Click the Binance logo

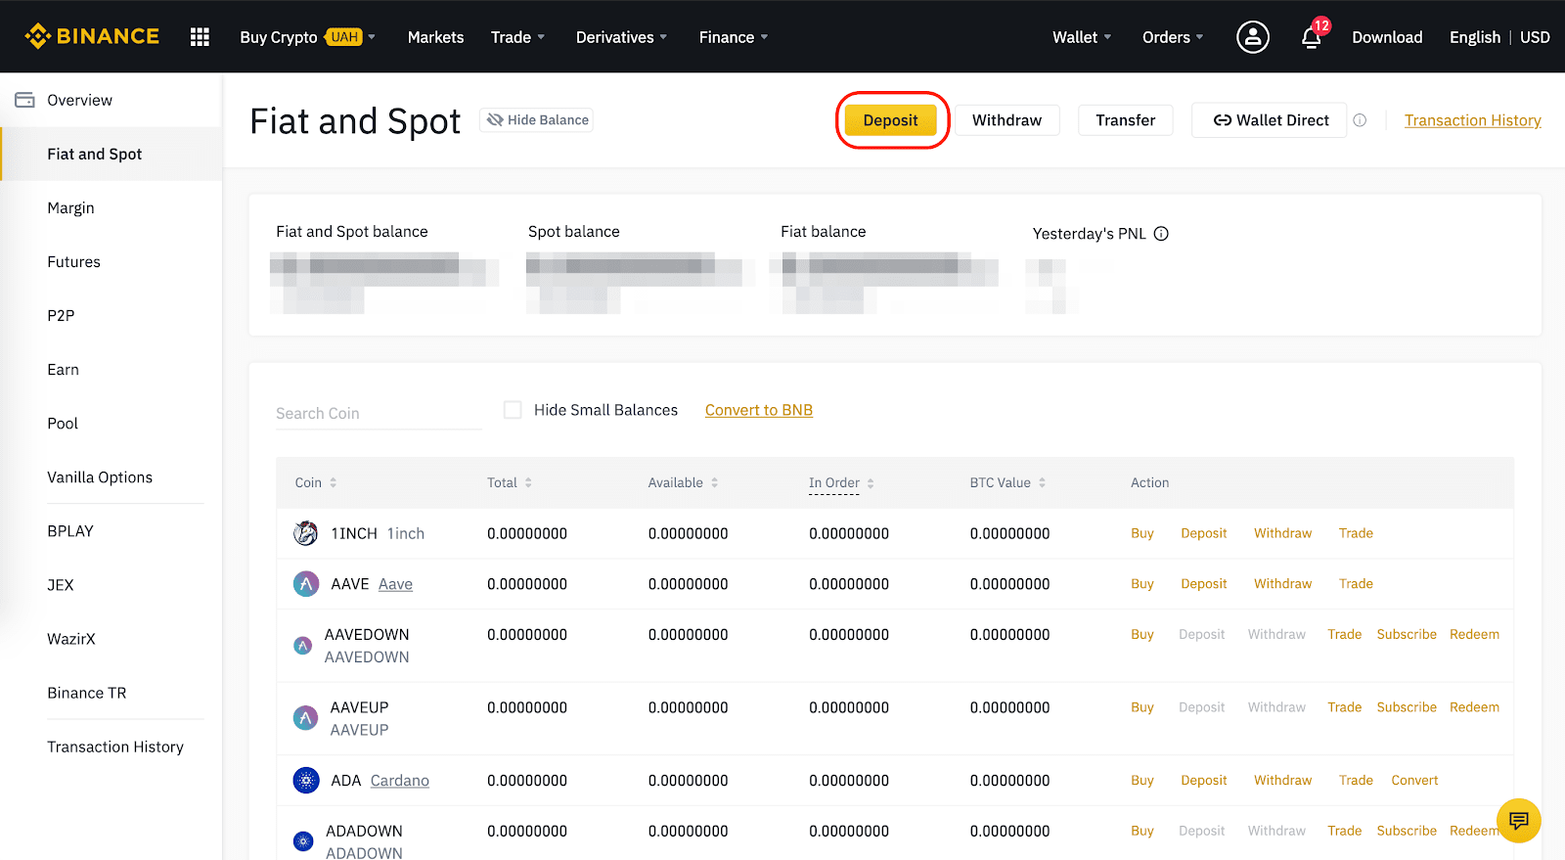pos(92,36)
